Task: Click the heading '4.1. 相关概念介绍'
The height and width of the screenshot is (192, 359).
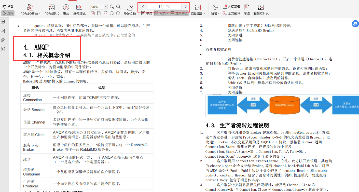Action: pos(47,55)
